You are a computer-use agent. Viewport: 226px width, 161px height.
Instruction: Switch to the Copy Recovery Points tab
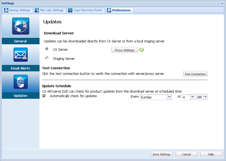(x=86, y=10)
